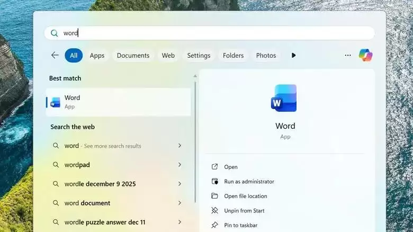Click the Run as administrator shield icon
The width and height of the screenshot is (413, 232).
point(214,181)
